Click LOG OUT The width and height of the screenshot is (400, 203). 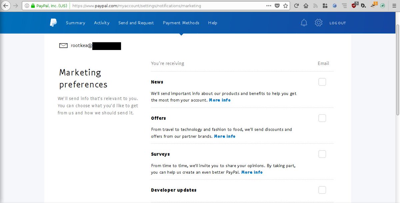coord(338,23)
